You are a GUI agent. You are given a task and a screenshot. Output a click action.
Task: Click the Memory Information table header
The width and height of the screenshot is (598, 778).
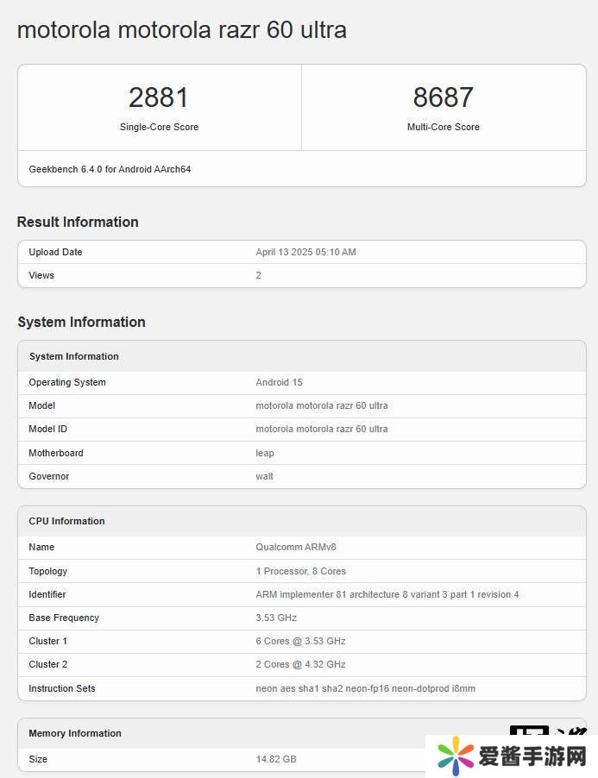[x=75, y=733]
